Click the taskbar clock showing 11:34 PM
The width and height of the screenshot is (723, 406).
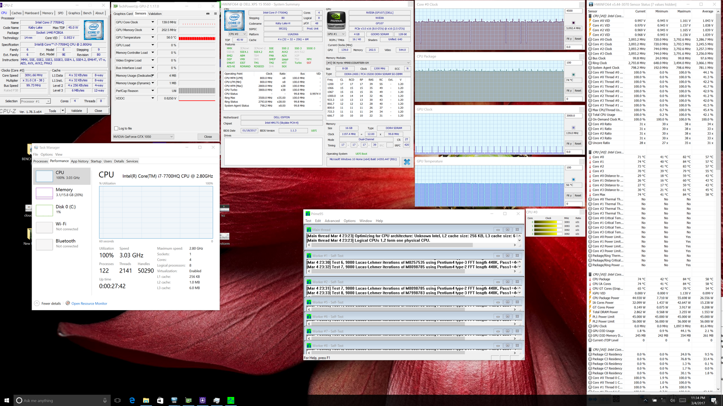pyautogui.click(x=698, y=400)
